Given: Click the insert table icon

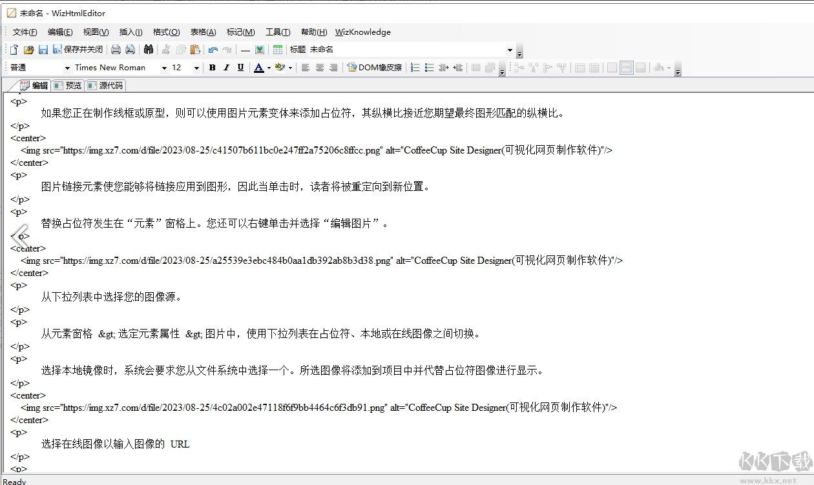Looking at the screenshot, I should (x=278, y=50).
